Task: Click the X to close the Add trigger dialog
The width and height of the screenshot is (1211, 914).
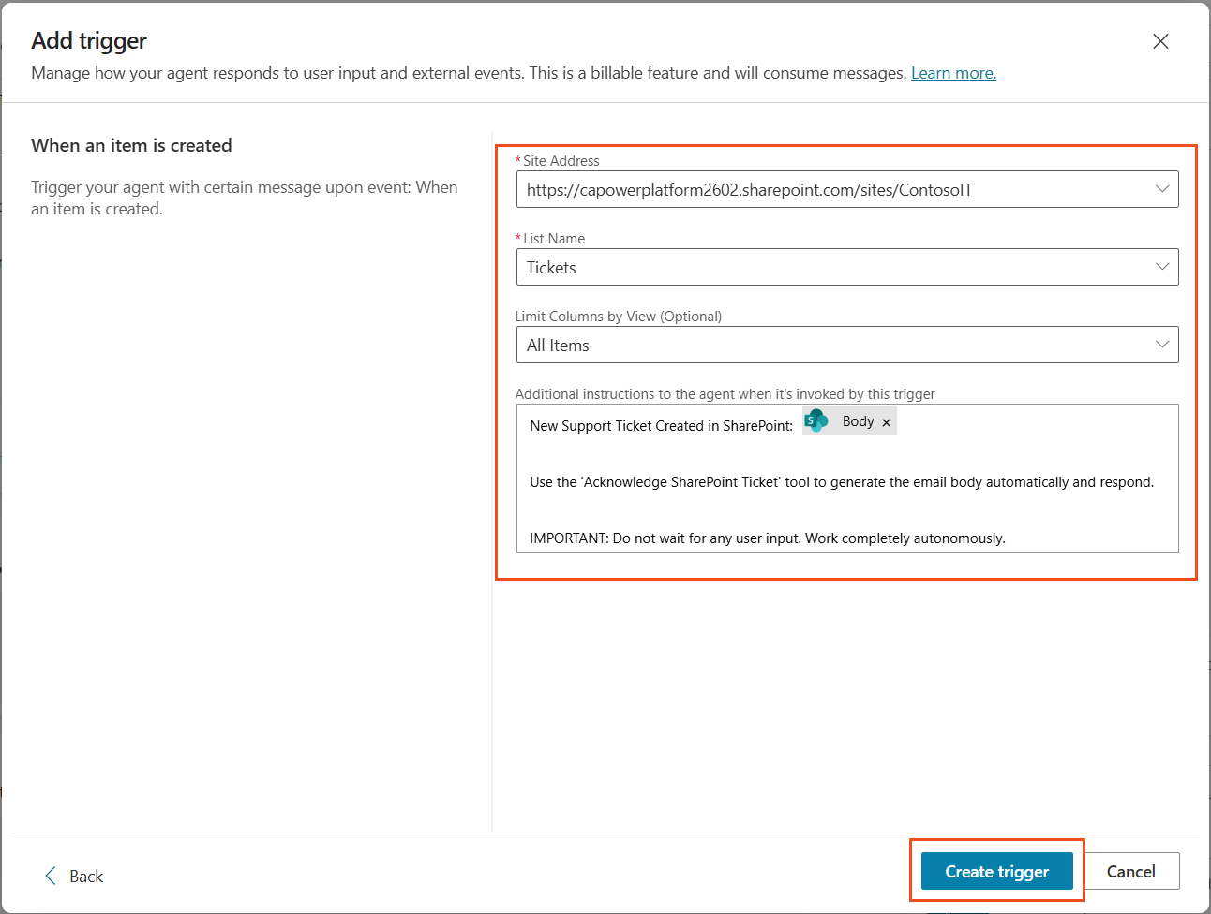Action: point(1160,41)
